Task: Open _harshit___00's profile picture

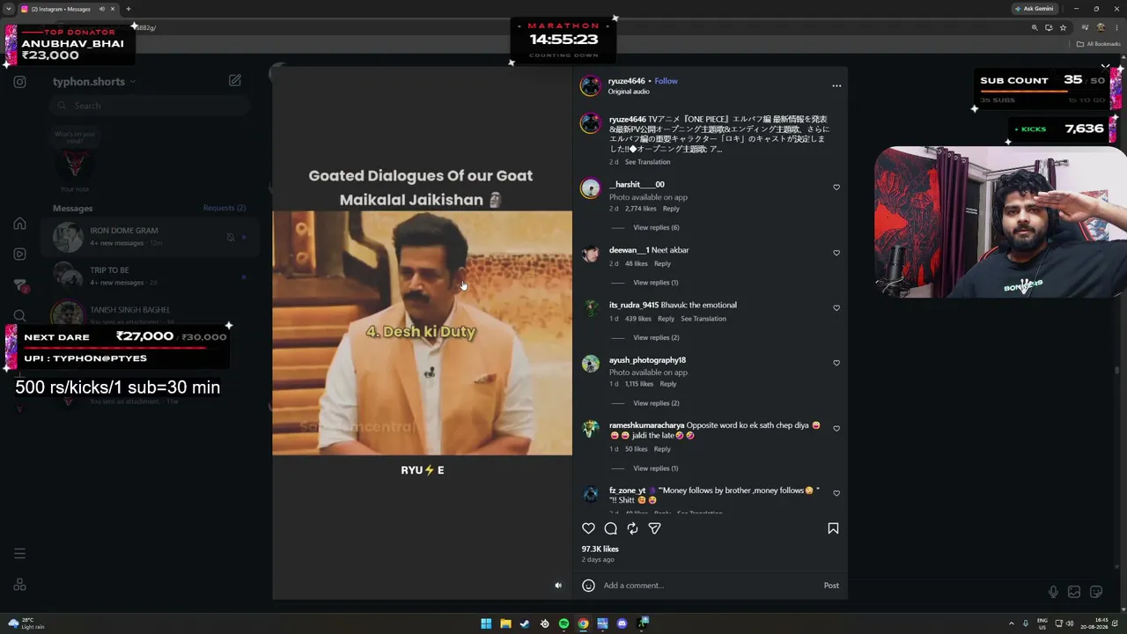Action: pyautogui.click(x=590, y=188)
